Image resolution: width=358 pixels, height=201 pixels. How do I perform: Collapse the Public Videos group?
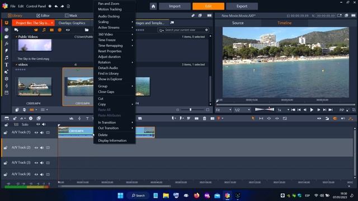click(16, 37)
